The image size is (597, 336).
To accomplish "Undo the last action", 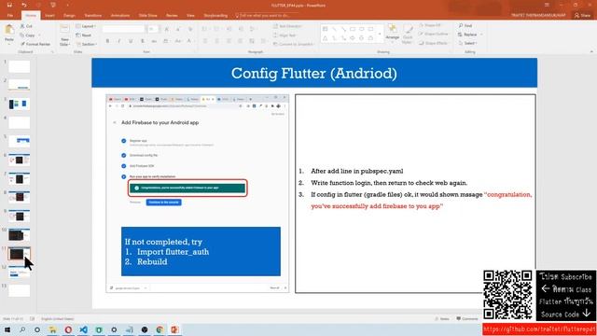I will (x=23, y=5).
